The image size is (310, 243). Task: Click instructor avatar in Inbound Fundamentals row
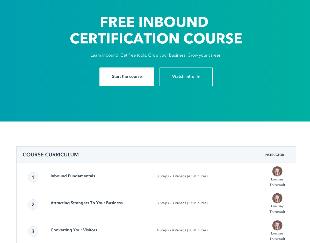click(277, 171)
